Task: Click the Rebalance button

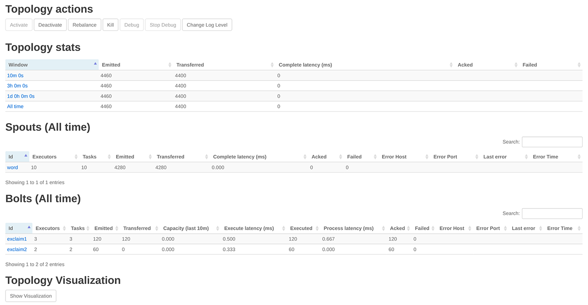Action: pyautogui.click(x=85, y=25)
